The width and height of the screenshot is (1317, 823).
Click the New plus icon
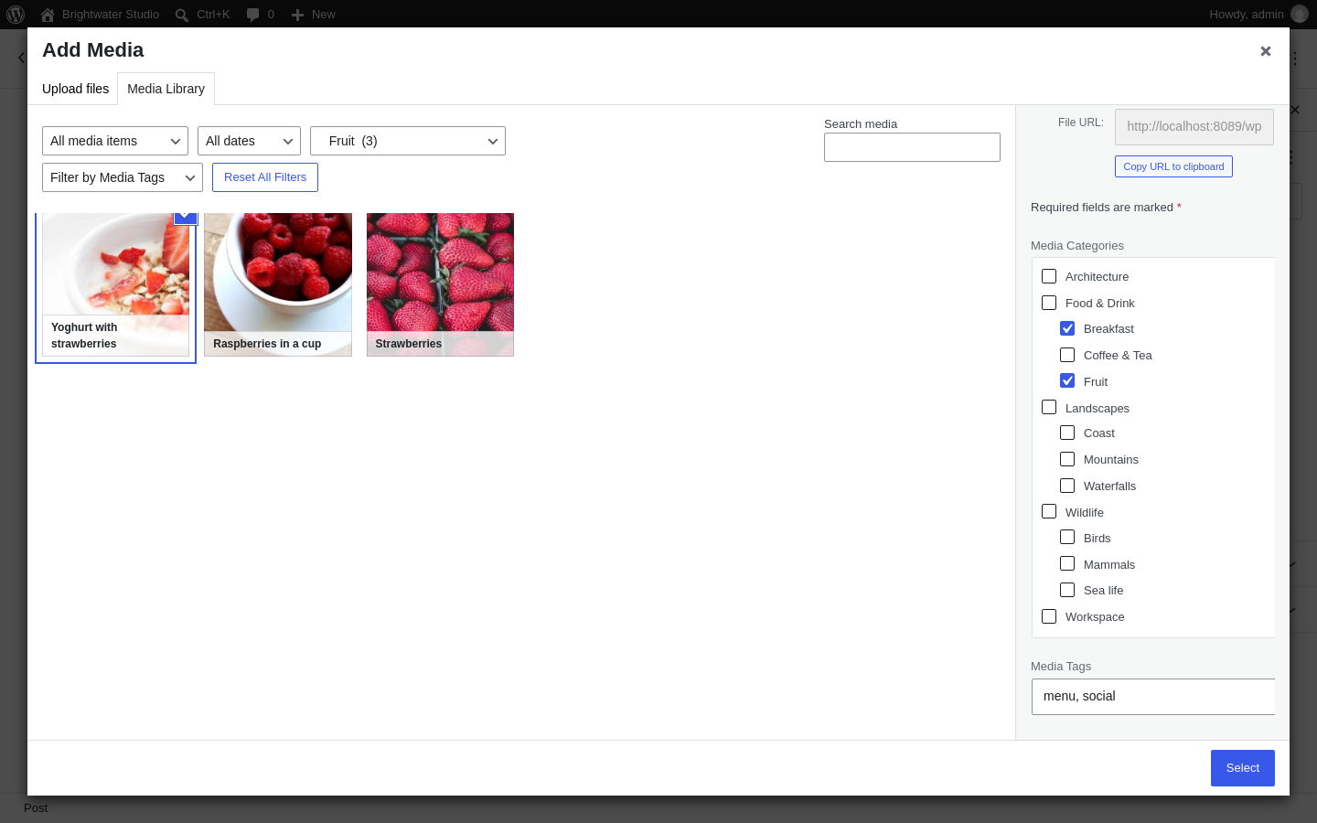pyautogui.click(x=297, y=15)
